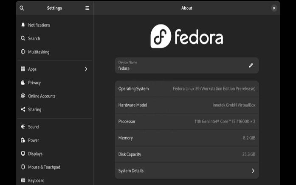Click the Privacy hand icon
296x185 pixels.
[23, 83]
